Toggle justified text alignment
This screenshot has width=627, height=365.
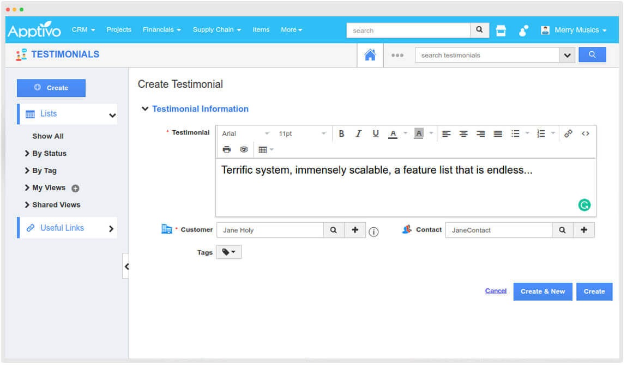(x=498, y=133)
